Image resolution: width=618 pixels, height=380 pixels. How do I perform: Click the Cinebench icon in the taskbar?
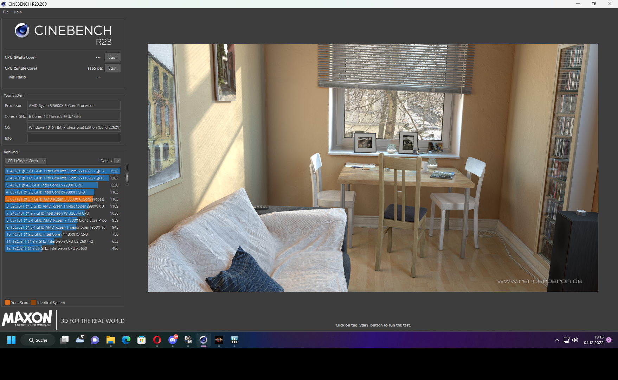204,340
